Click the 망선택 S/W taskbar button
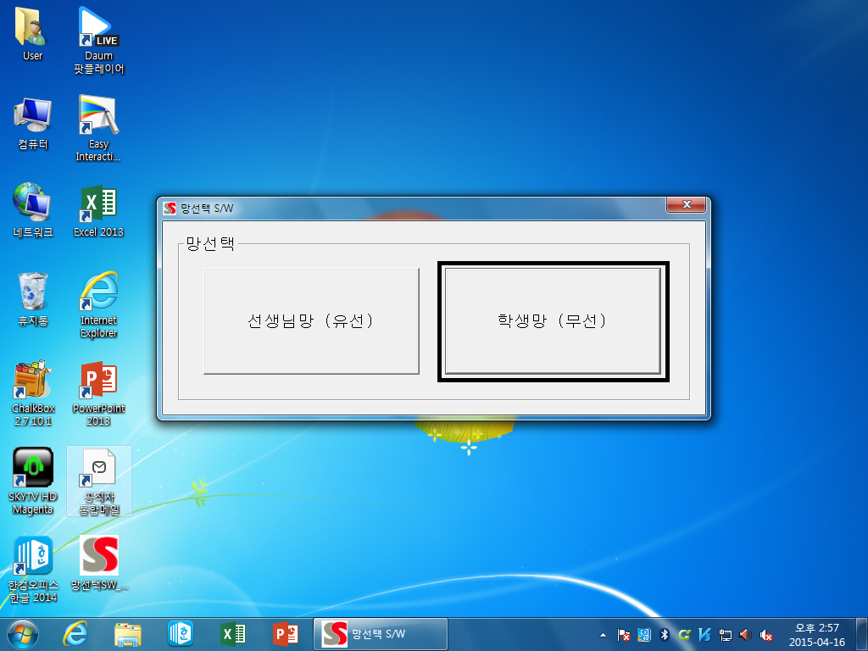The height and width of the screenshot is (651, 868). (x=381, y=634)
